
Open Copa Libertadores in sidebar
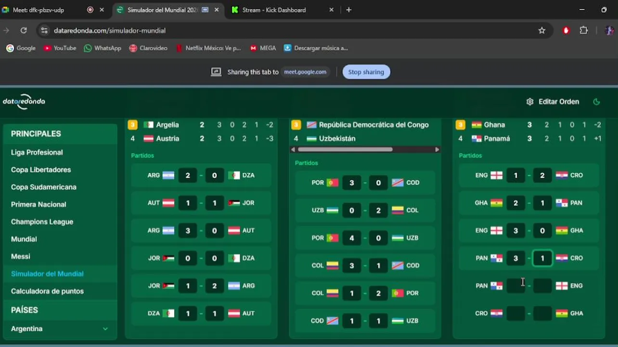coord(41,170)
